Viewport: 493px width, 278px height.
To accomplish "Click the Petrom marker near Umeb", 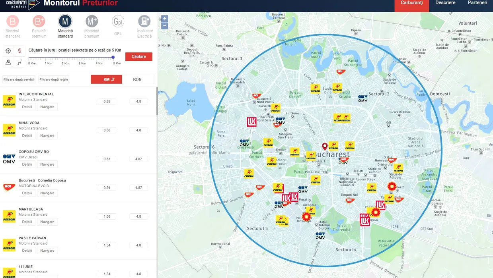I will pos(249,174).
